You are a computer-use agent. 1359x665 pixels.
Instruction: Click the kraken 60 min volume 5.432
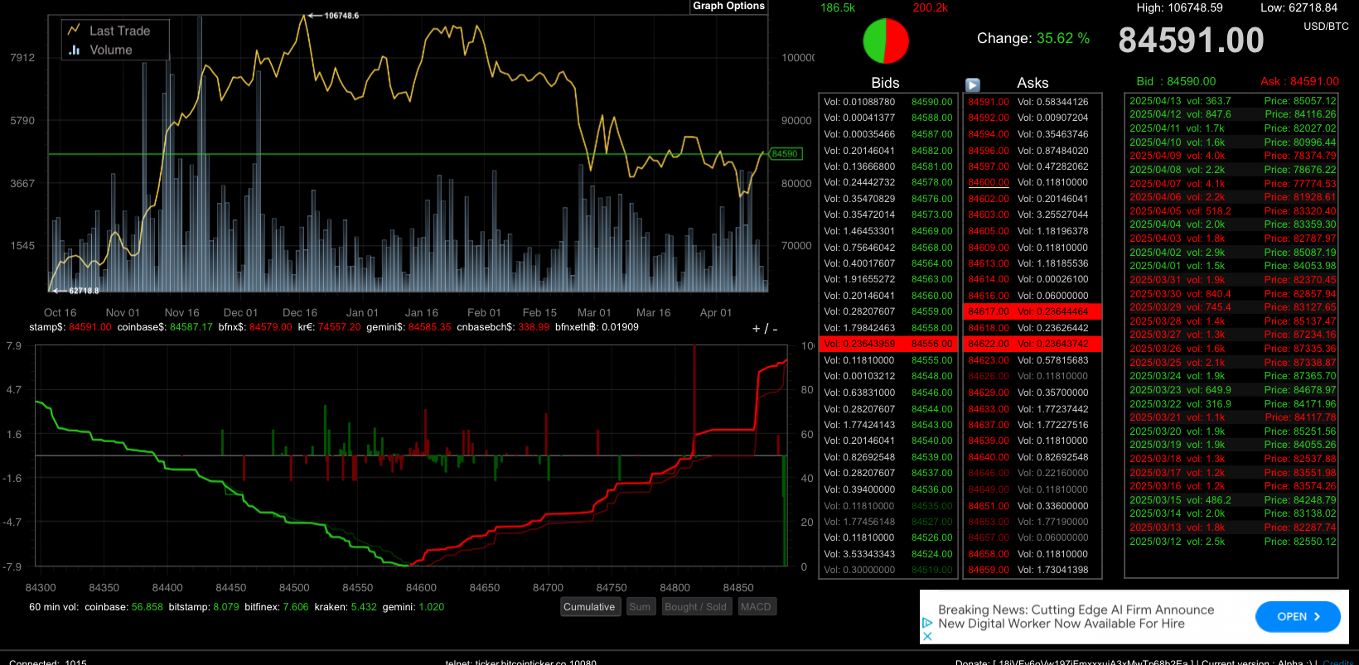coord(346,607)
